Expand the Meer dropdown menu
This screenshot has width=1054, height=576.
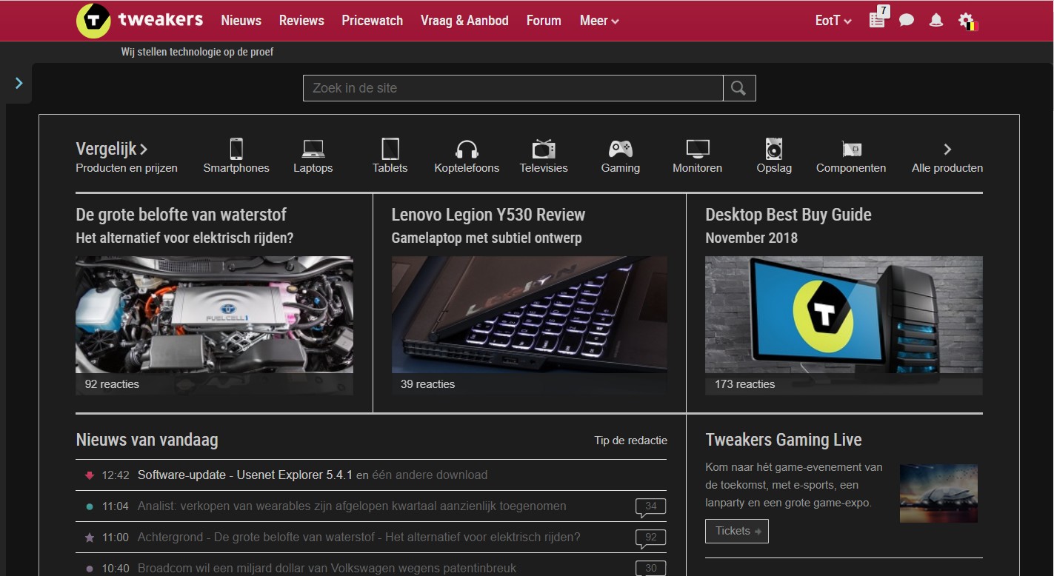click(x=599, y=21)
